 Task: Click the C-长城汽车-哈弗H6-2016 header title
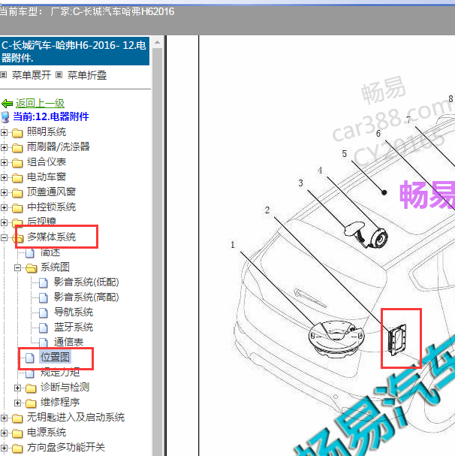[74, 51]
